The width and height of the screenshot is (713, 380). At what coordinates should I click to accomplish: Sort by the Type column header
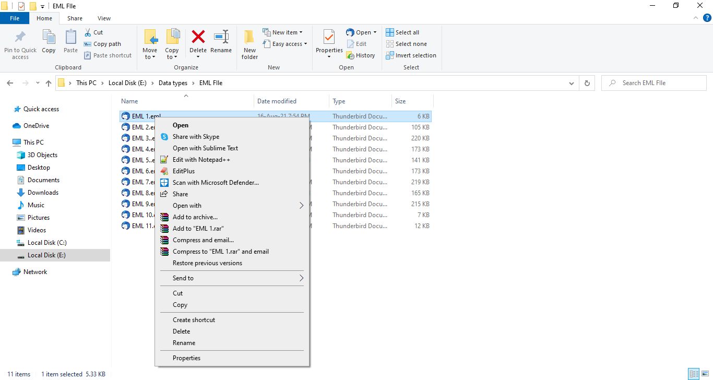coord(360,101)
